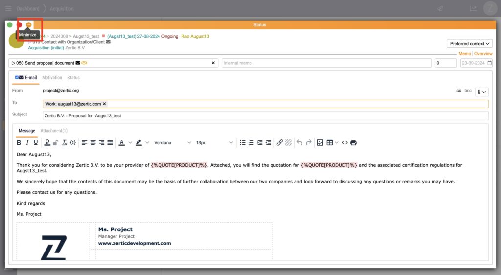Click the Overview link

483,54
